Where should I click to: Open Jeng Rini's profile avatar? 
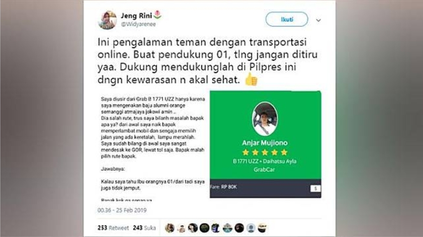(x=107, y=20)
